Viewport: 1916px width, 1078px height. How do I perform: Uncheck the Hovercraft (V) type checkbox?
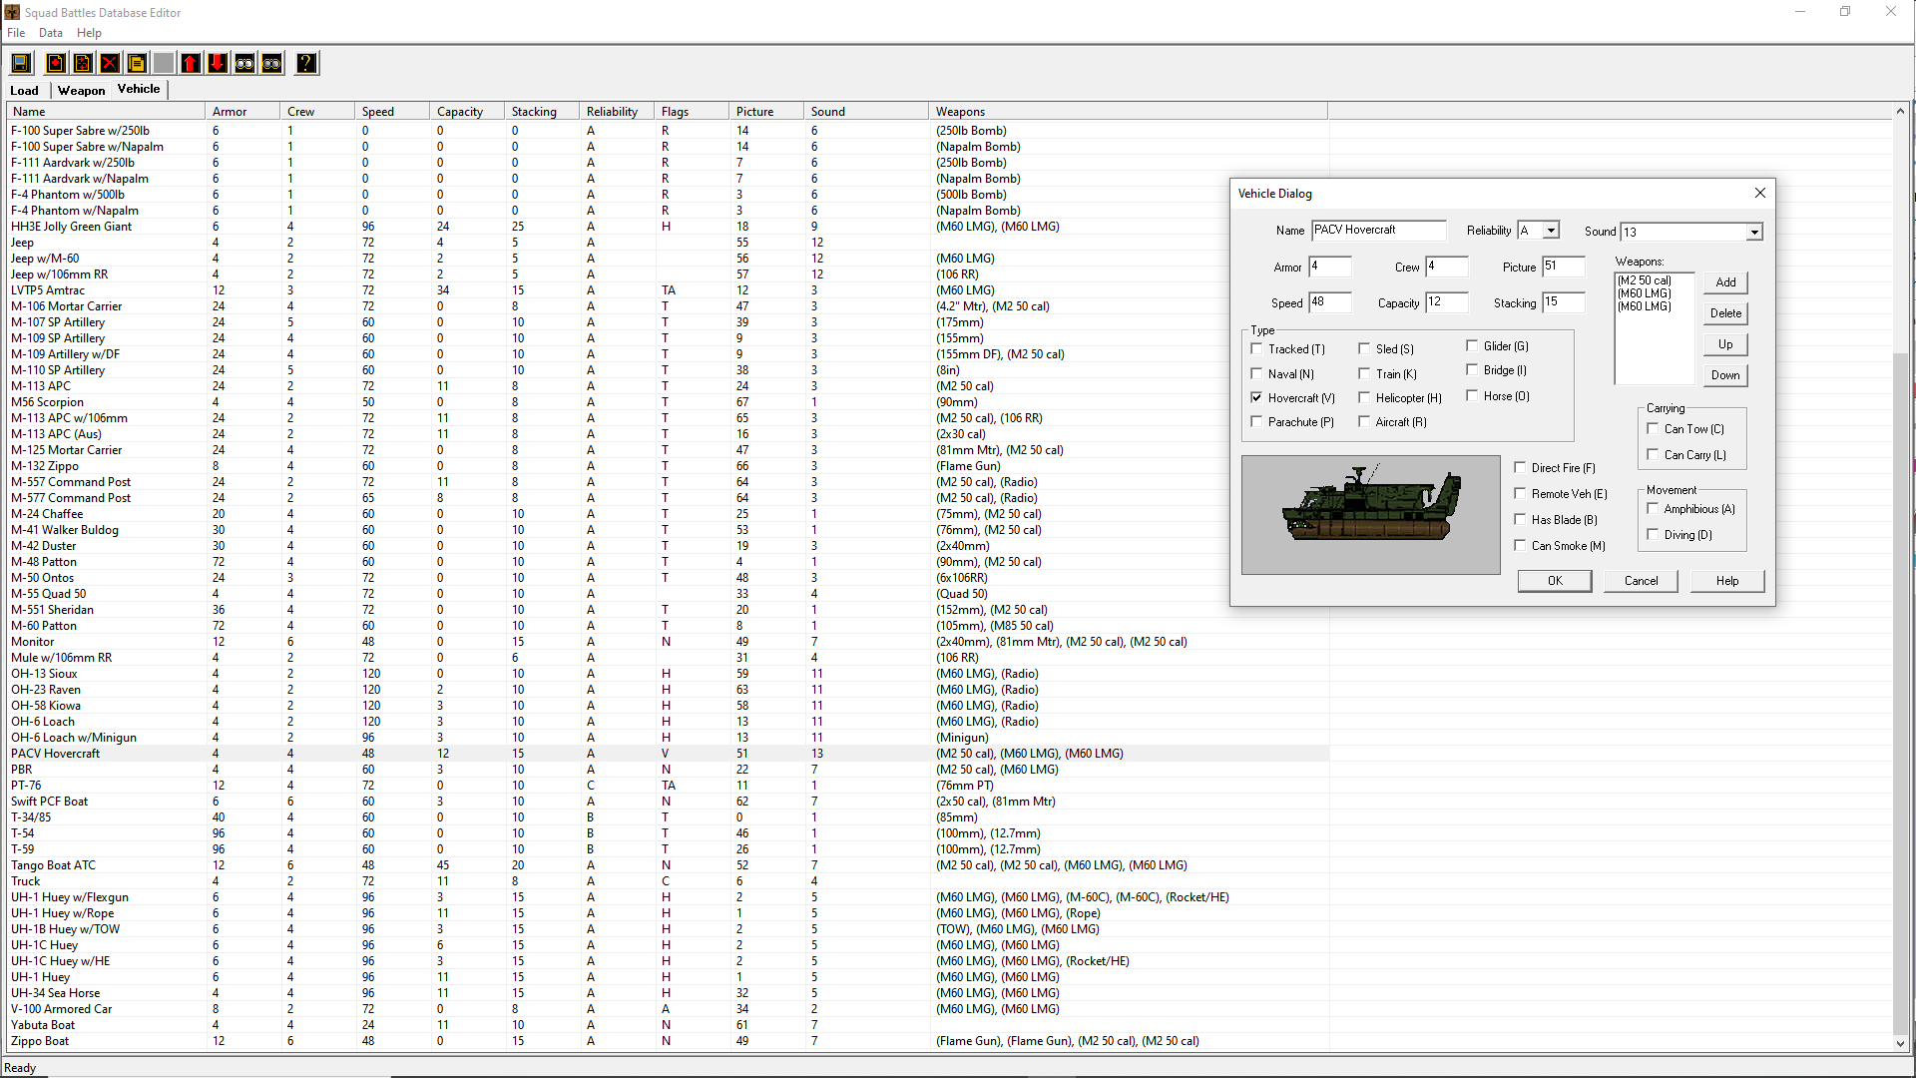[x=1256, y=397]
